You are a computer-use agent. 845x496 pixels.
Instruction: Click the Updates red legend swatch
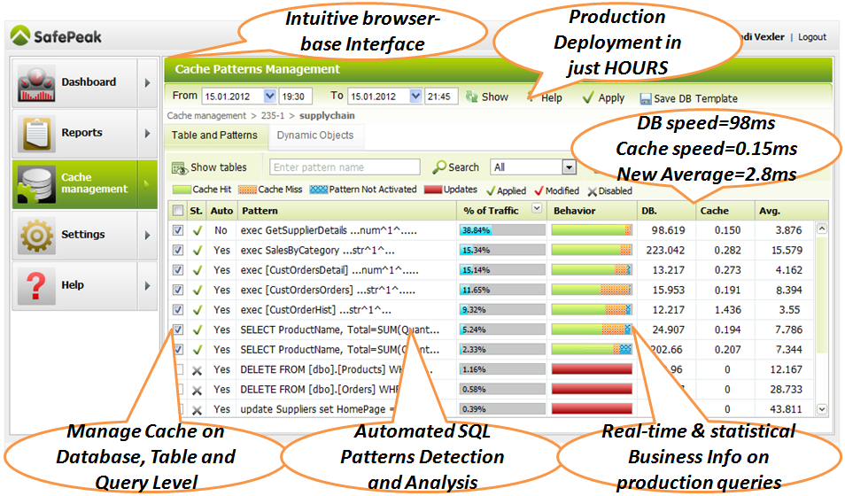433,190
